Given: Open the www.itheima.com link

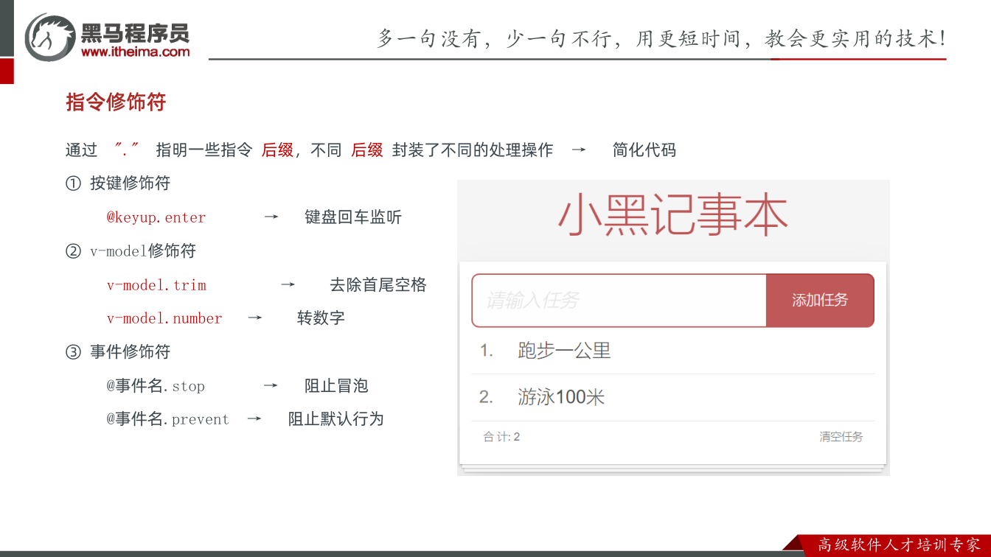Looking at the screenshot, I should pyautogui.click(x=135, y=52).
